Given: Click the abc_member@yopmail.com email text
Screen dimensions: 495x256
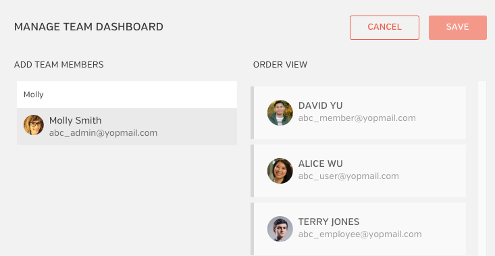Looking at the screenshot, I should pos(357,118).
